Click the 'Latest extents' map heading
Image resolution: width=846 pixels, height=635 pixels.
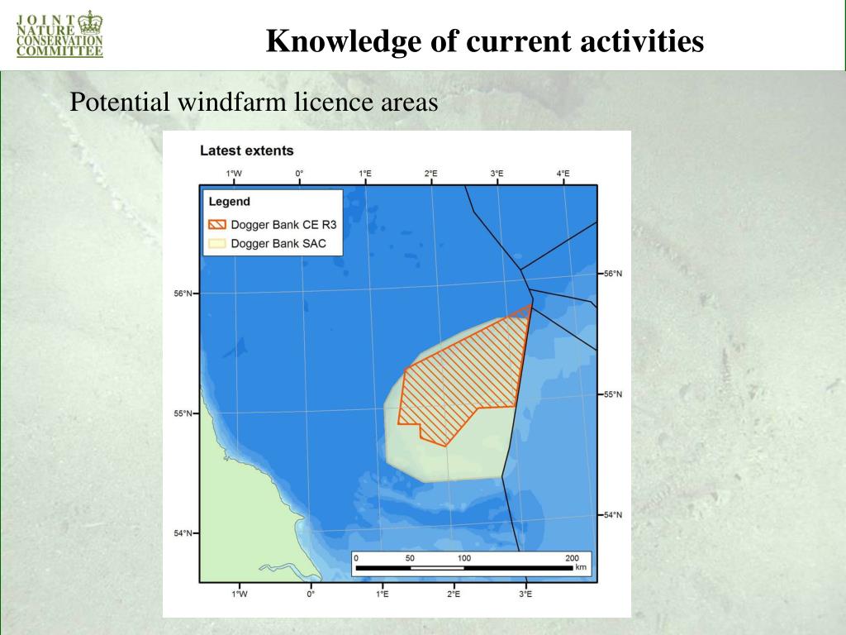point(246,150)
